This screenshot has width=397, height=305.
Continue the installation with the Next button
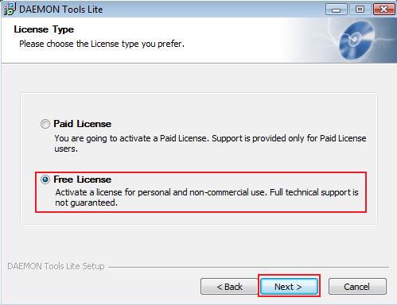coord(289,286)
